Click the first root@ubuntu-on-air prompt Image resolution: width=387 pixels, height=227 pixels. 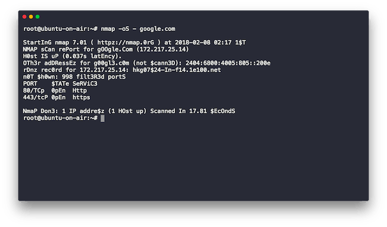tap(60, 29)
